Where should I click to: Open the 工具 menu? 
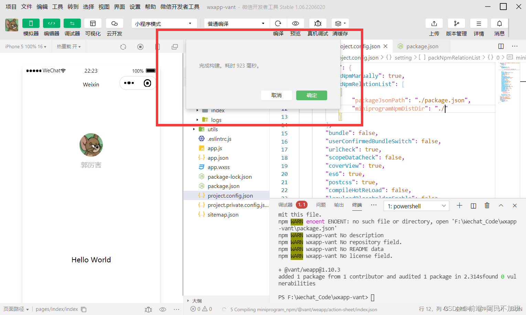point(57,7)
